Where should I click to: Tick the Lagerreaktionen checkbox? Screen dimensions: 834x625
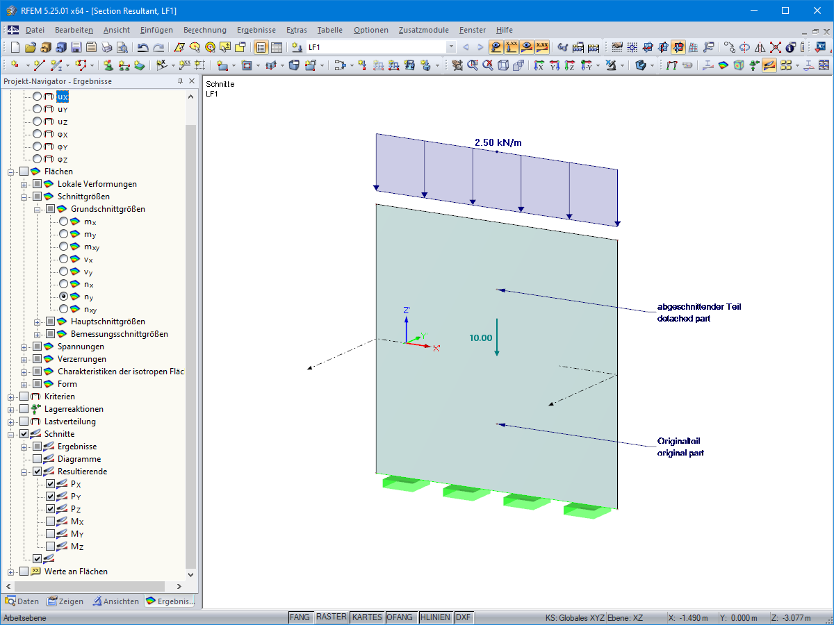click(24, 409)
